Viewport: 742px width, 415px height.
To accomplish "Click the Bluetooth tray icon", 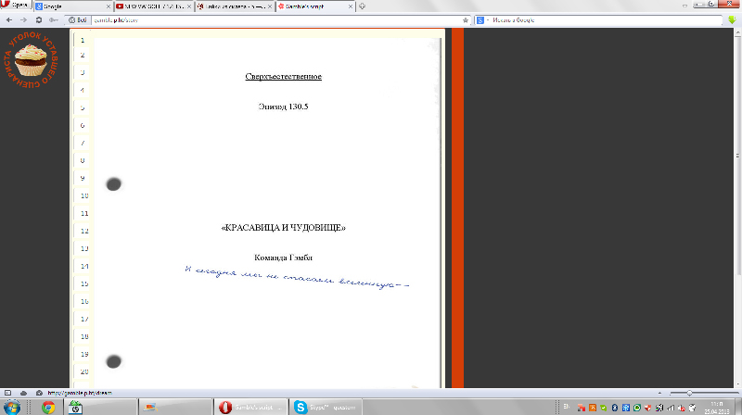I will [615, 408].
